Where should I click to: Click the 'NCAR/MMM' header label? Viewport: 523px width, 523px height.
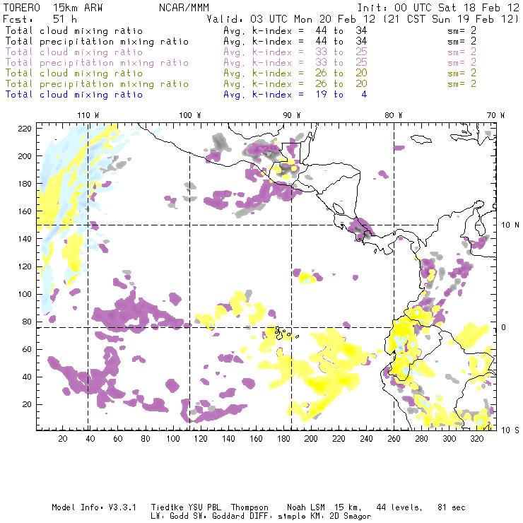(184, 8)
